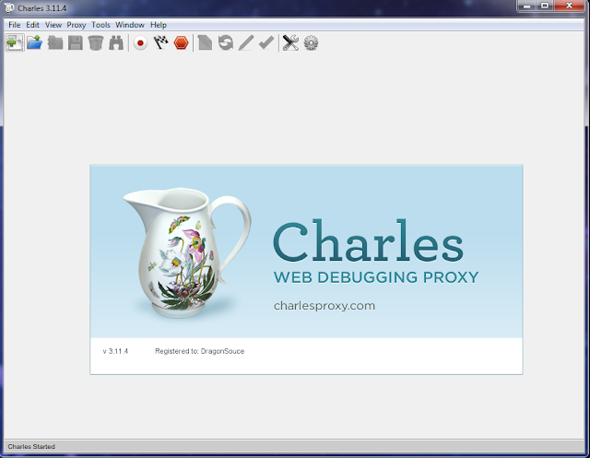The width and height of the screenshot is (590, 458).
Task: Toggle throttling with the checkered flag icon
Action: (160, 42)
